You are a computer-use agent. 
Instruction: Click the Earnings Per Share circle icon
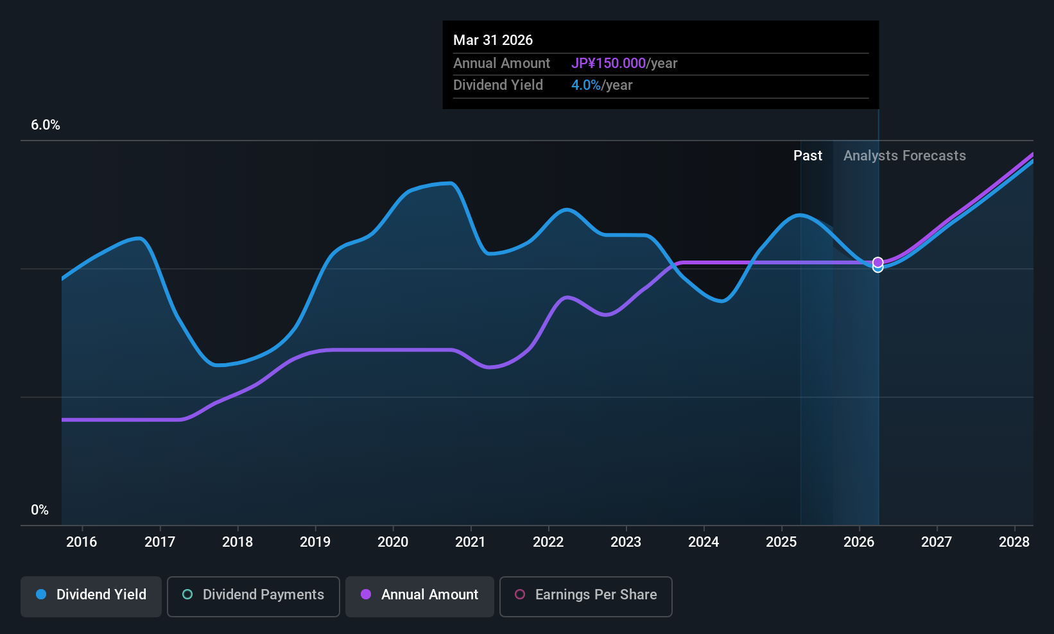[520, 595]
